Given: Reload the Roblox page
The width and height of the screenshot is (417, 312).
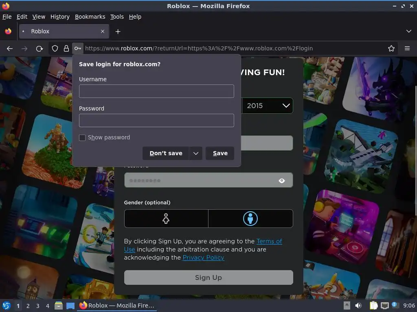Looking at the screenshot, I should point(40,49).
